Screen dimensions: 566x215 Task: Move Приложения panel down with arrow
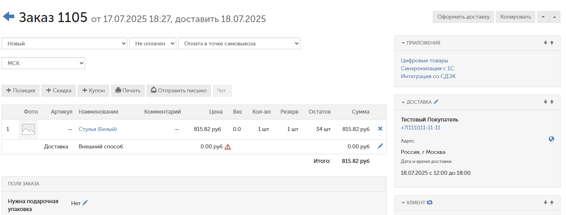tap(546, 43)
